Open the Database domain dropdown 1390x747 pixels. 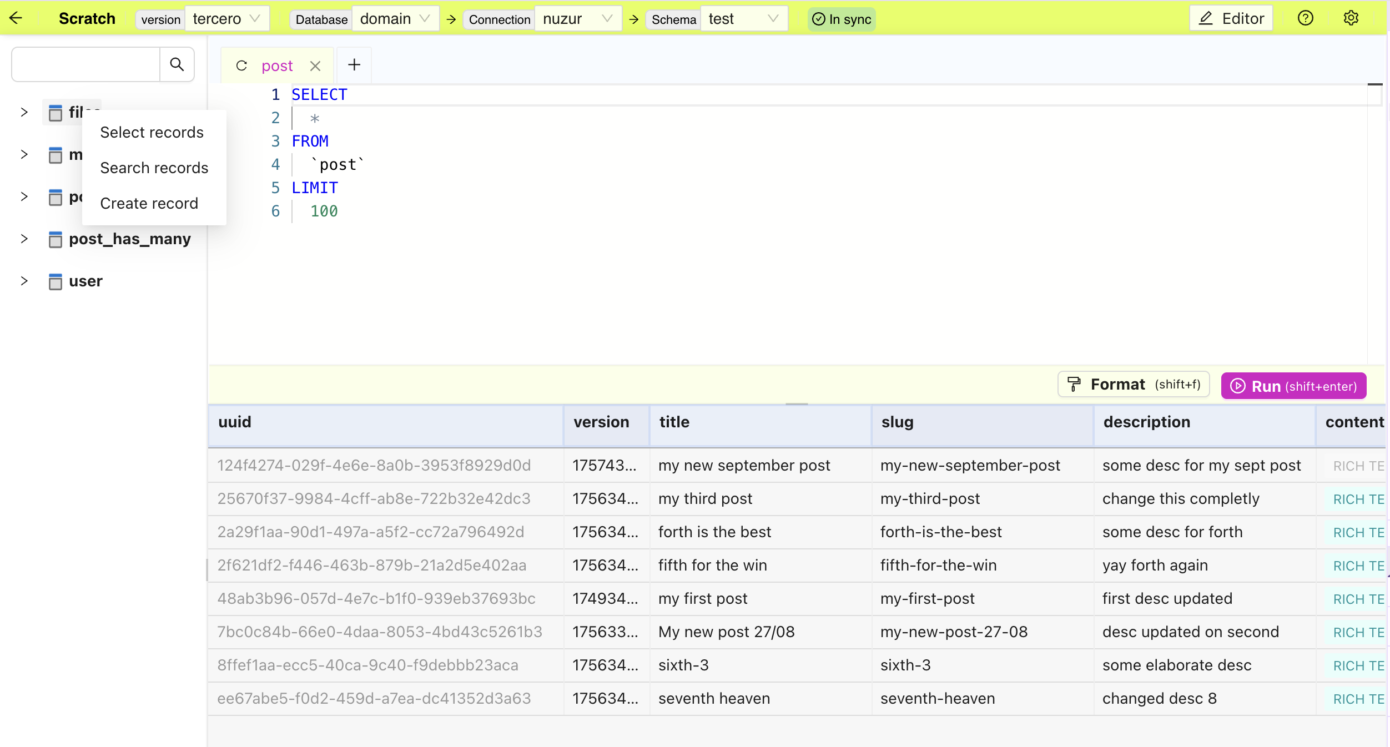tap(395, 19)
